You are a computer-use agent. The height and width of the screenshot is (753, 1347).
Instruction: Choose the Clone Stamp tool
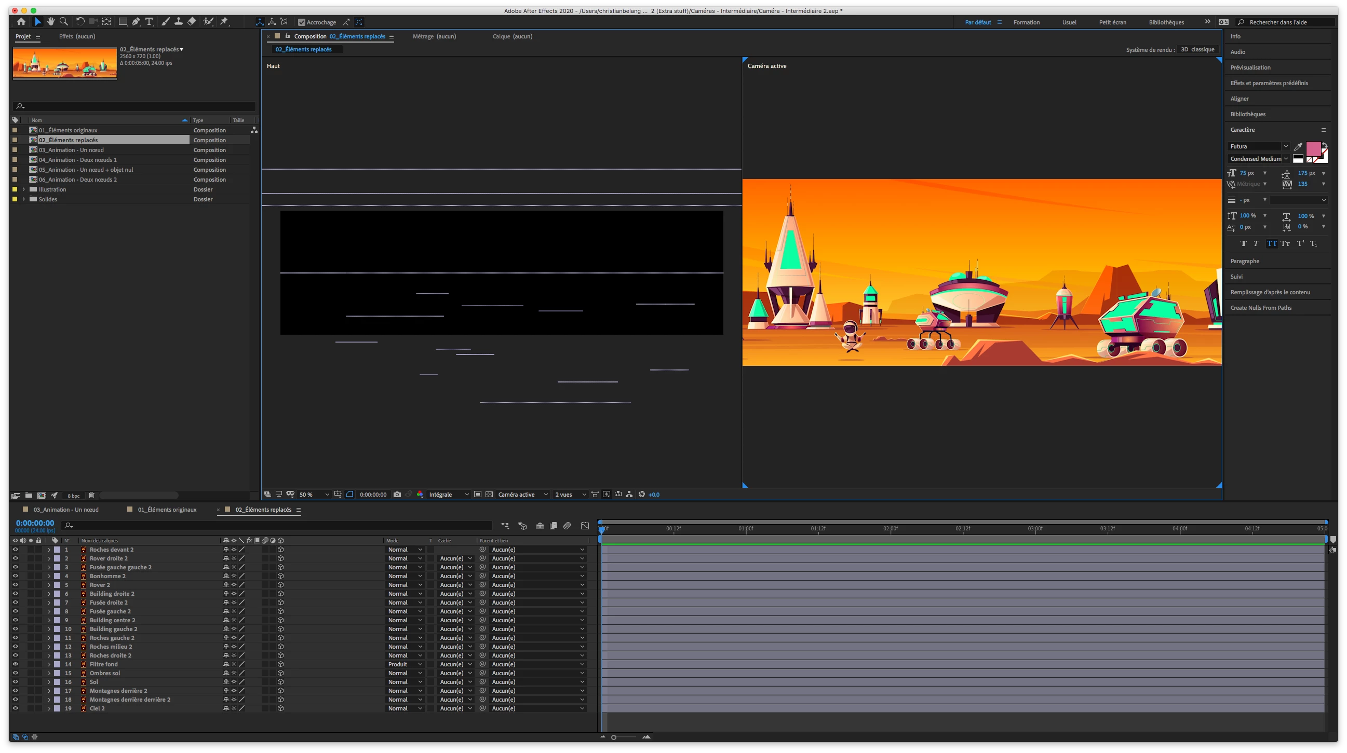pyautogui.click(x=178, y=21)
